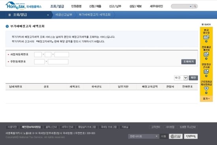The height and width of the screenshot is (145, 217).
Task: Click the 전화번호 column header
Action: 187,86
